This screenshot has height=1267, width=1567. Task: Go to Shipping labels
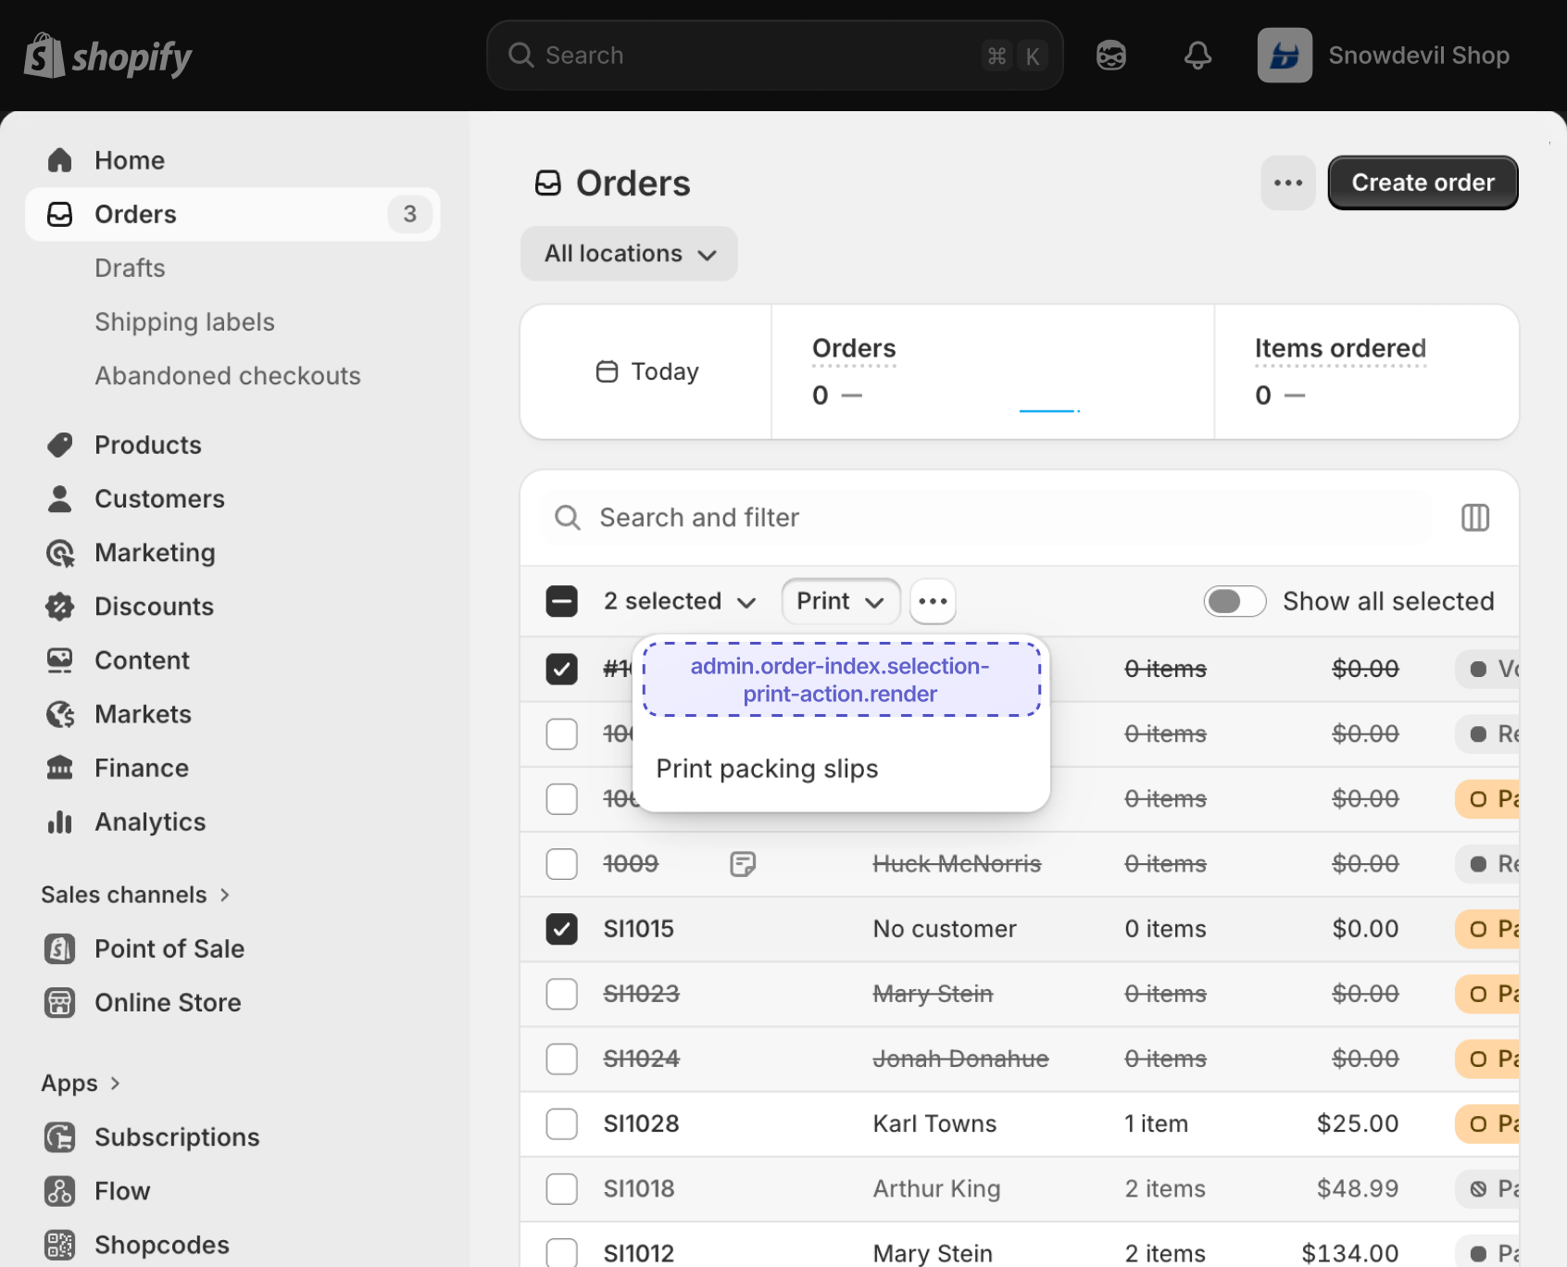coord(184,321)
